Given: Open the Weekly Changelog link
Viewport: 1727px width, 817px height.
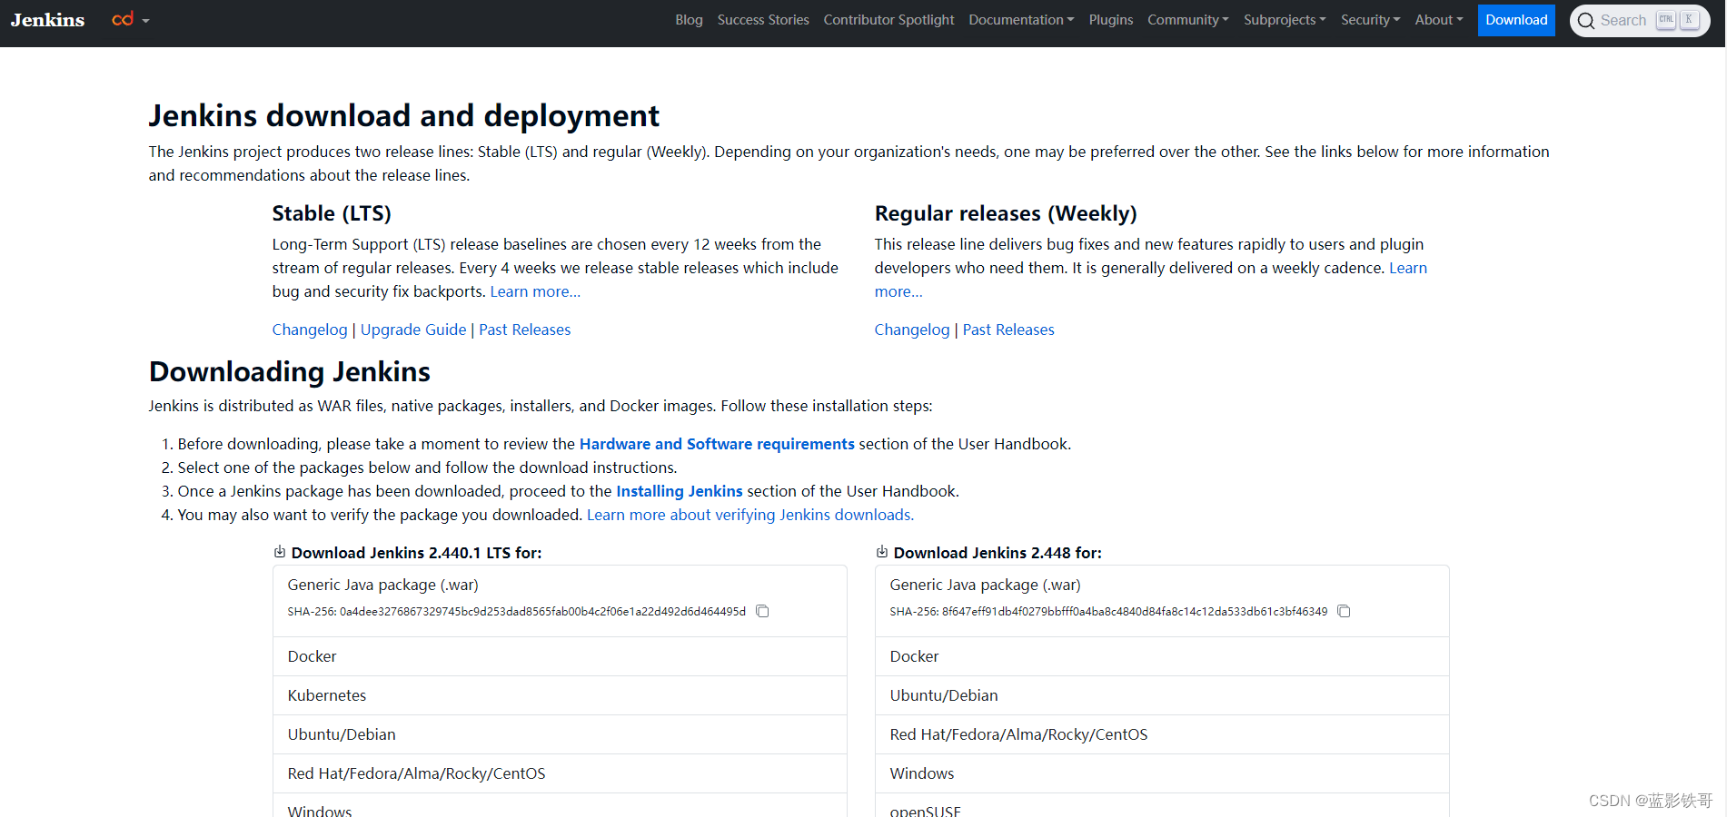Looking at the screenshot, I should coord(912,330).
